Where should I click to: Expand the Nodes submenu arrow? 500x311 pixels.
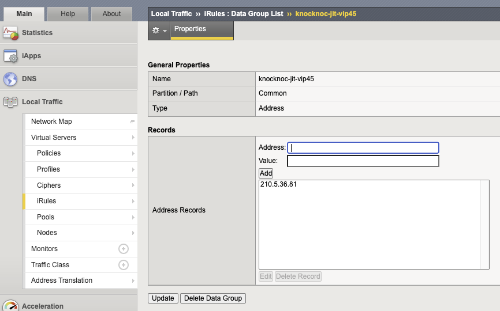pos(133,233)
